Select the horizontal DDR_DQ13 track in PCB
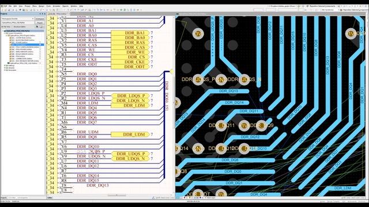Image resolution: width=369 pixels, height=207 pixels. click(x=229, y=91)
